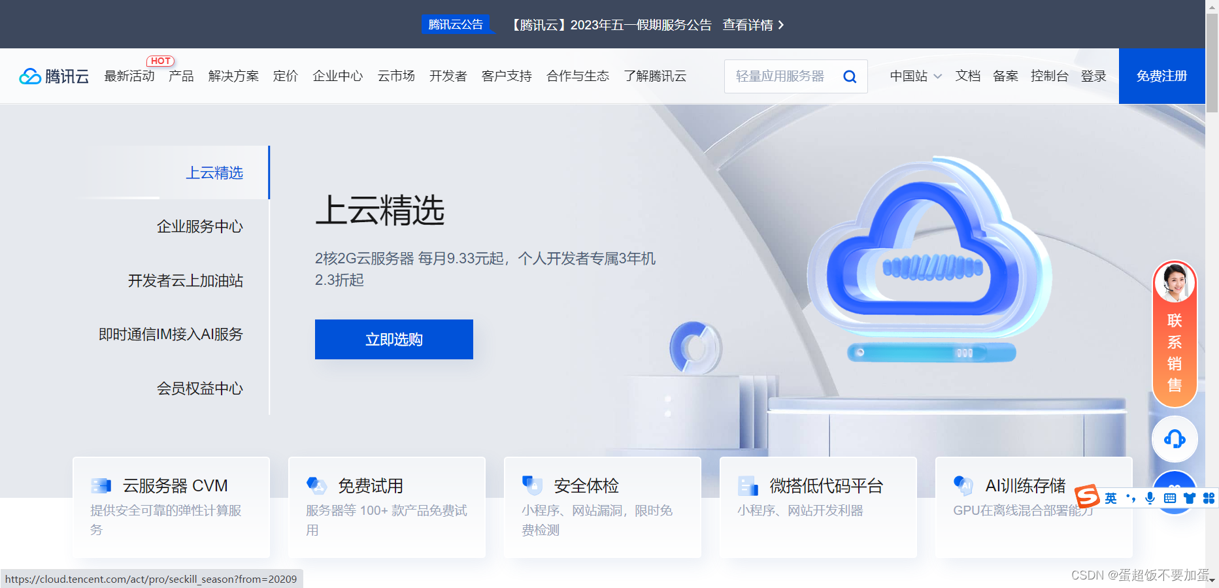
Task: Click the Sogou toolbox grid icon
Action: [1209, 498]
